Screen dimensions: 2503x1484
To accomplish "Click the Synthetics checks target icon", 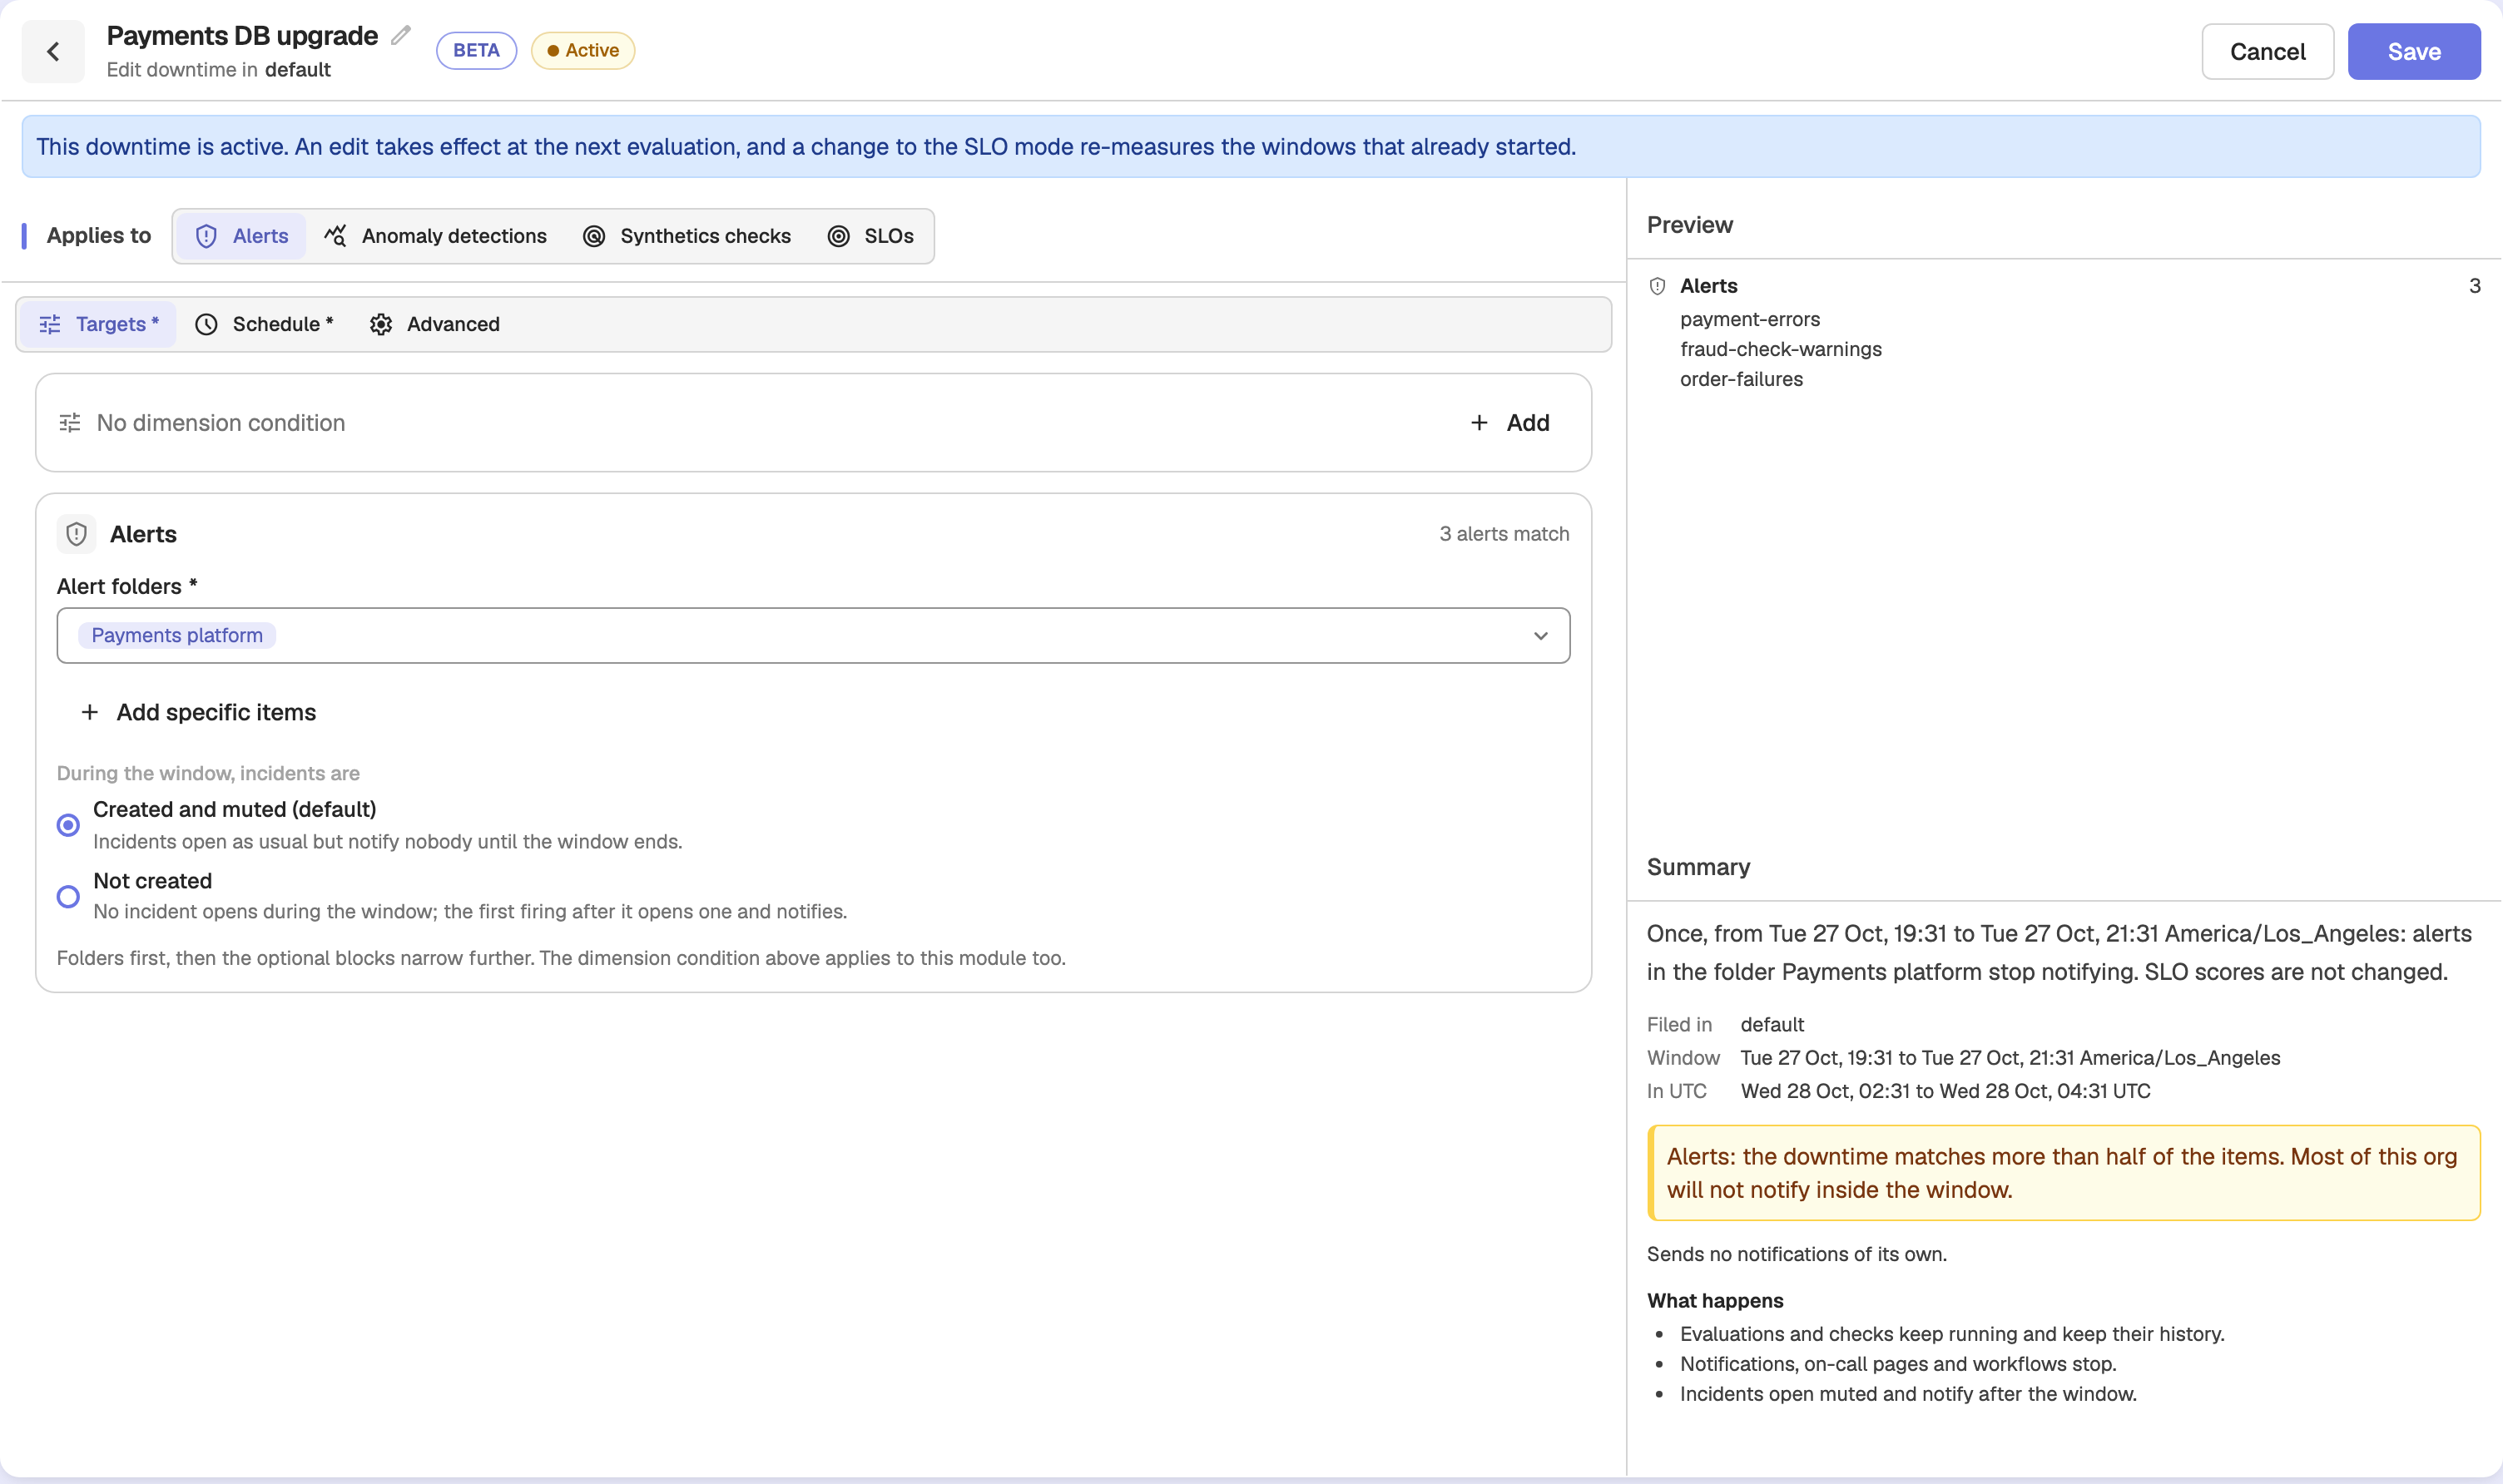I will (x=594, y=236).
